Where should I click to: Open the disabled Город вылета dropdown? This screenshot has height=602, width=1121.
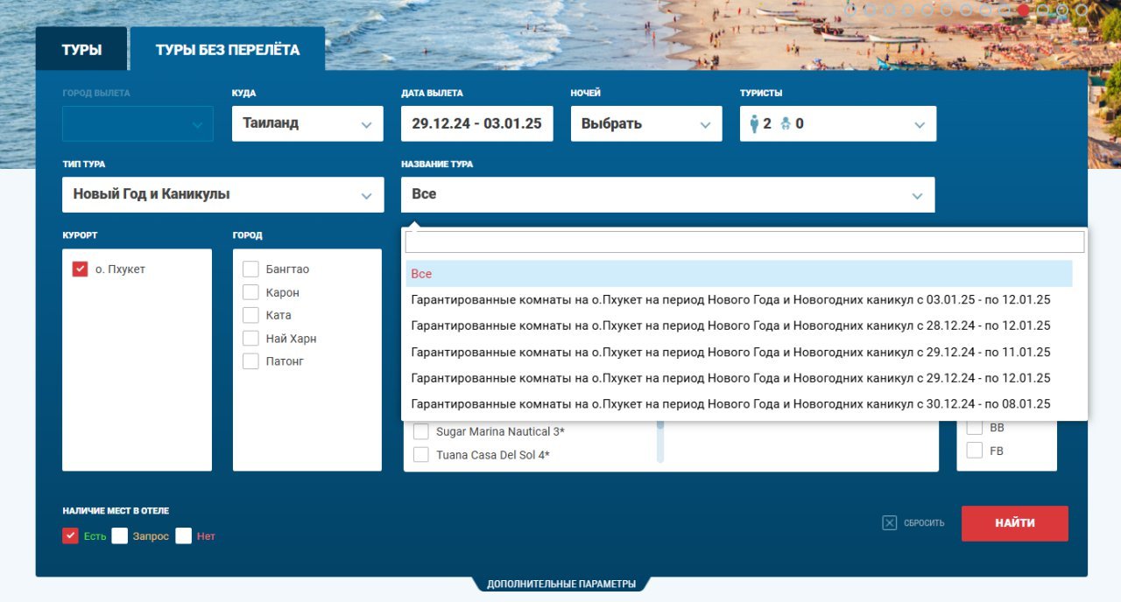(x=137, y=123)
